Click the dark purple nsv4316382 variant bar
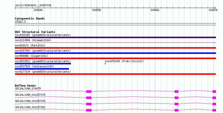223x113 pixels. 115,37
